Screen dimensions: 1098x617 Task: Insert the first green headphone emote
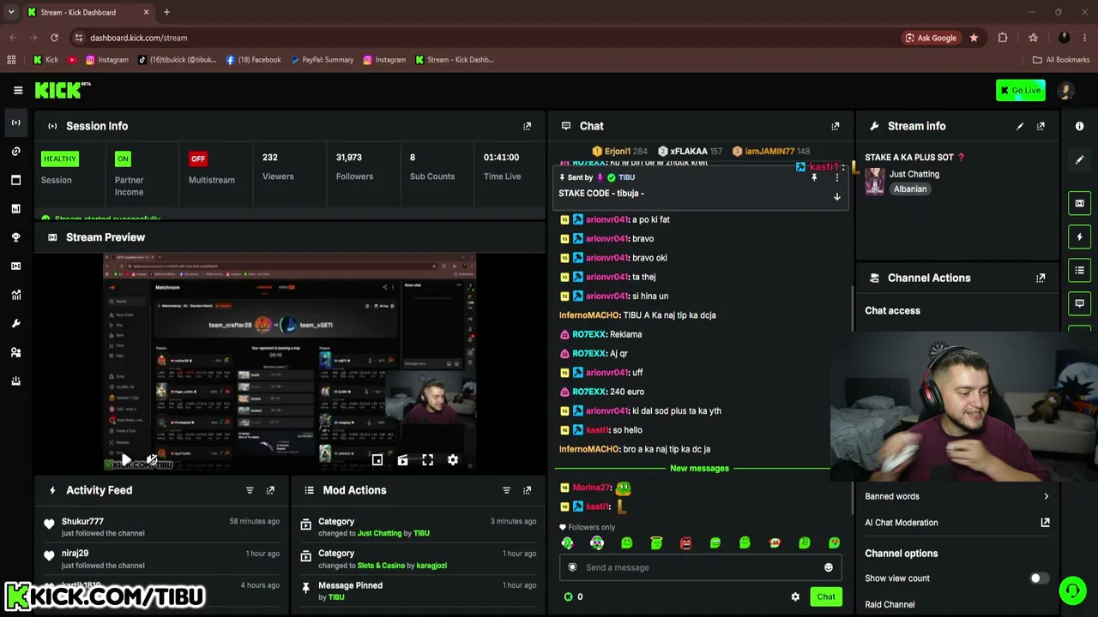pos(567,543)
